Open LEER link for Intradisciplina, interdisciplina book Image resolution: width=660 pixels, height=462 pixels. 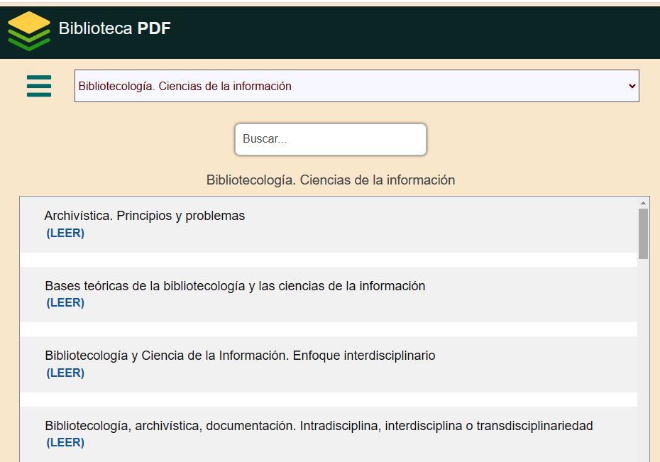pyautogui.click(x=65, y=443)
